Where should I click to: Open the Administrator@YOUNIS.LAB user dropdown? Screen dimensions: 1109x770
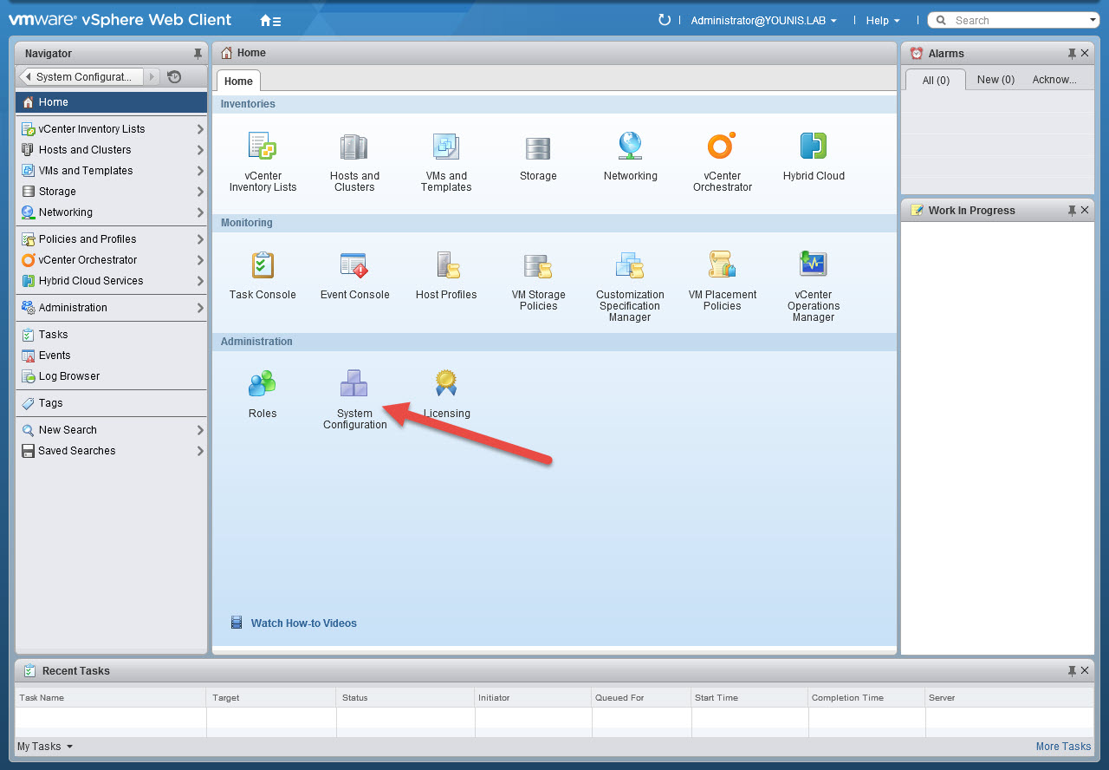click(763, 21)
